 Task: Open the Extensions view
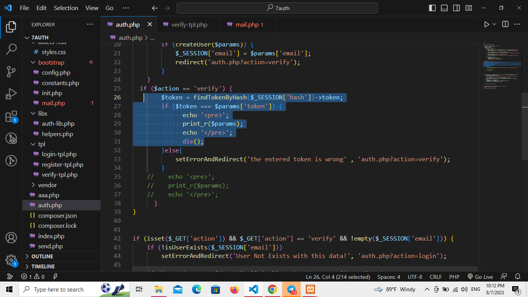pyautogui.click(x=11, y=116)
